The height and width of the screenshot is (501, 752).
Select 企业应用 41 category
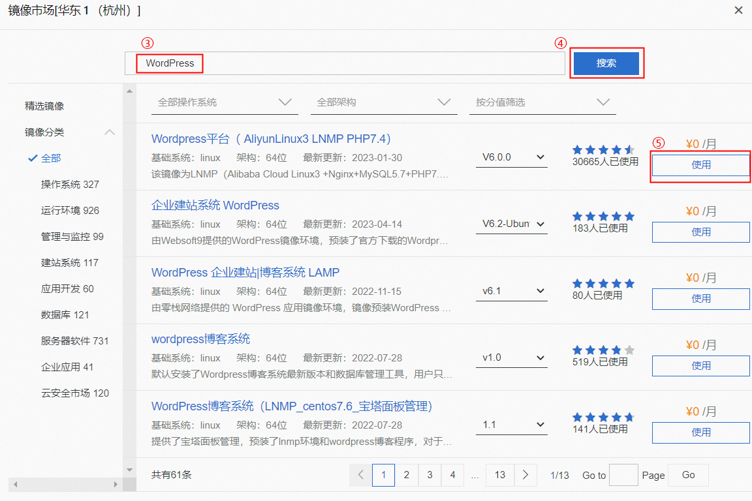(67, 367)
